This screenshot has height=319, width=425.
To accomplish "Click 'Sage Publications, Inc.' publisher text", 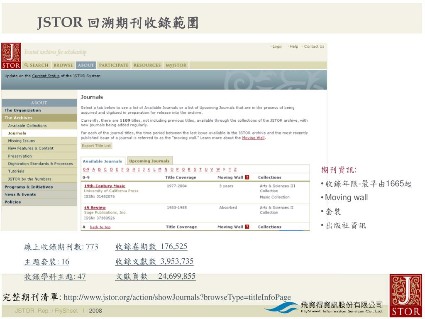I will pyautogui.click(x=105, y=212).
